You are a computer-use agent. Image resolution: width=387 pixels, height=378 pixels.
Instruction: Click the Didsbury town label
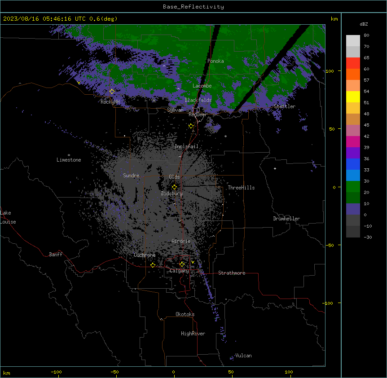172,193
